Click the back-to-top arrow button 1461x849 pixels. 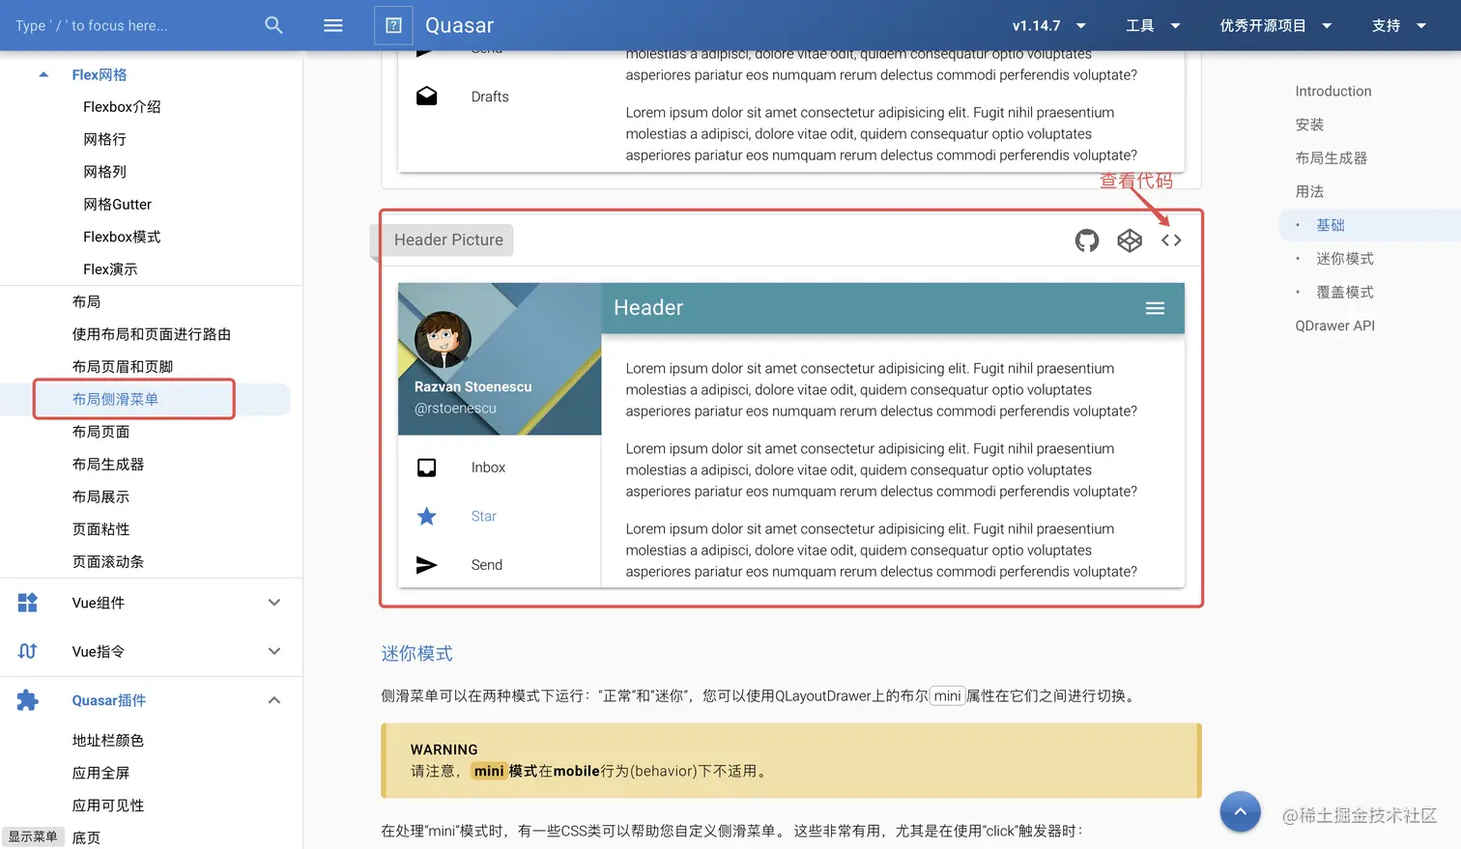tap(1240, 811)
